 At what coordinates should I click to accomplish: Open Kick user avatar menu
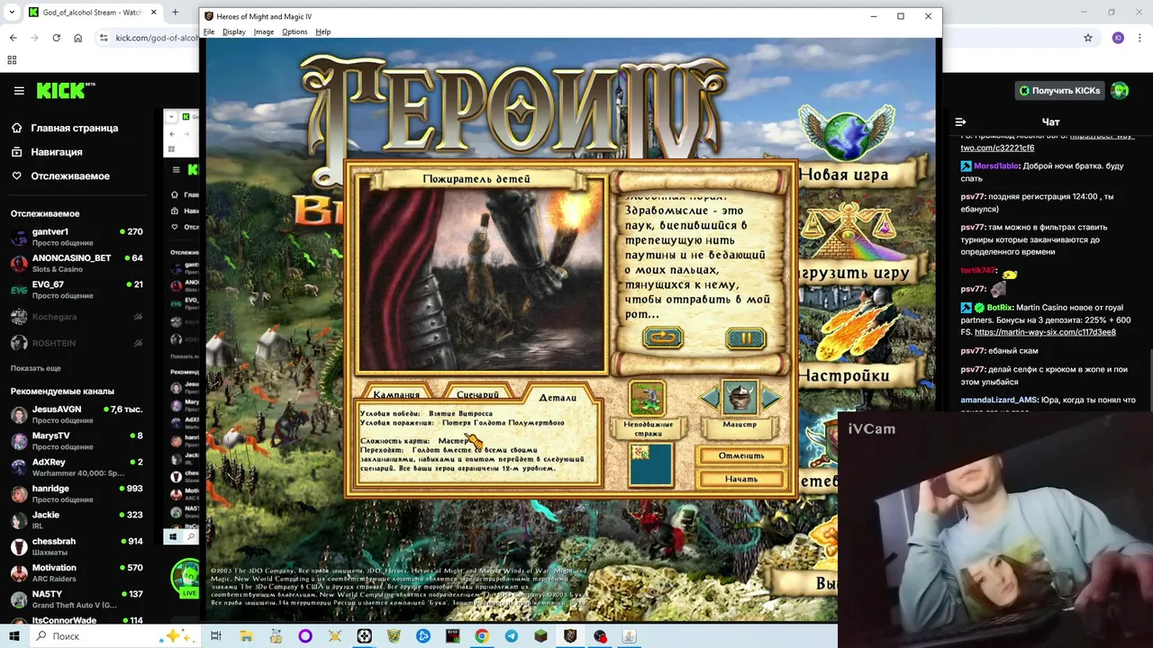click(1120, 91)
